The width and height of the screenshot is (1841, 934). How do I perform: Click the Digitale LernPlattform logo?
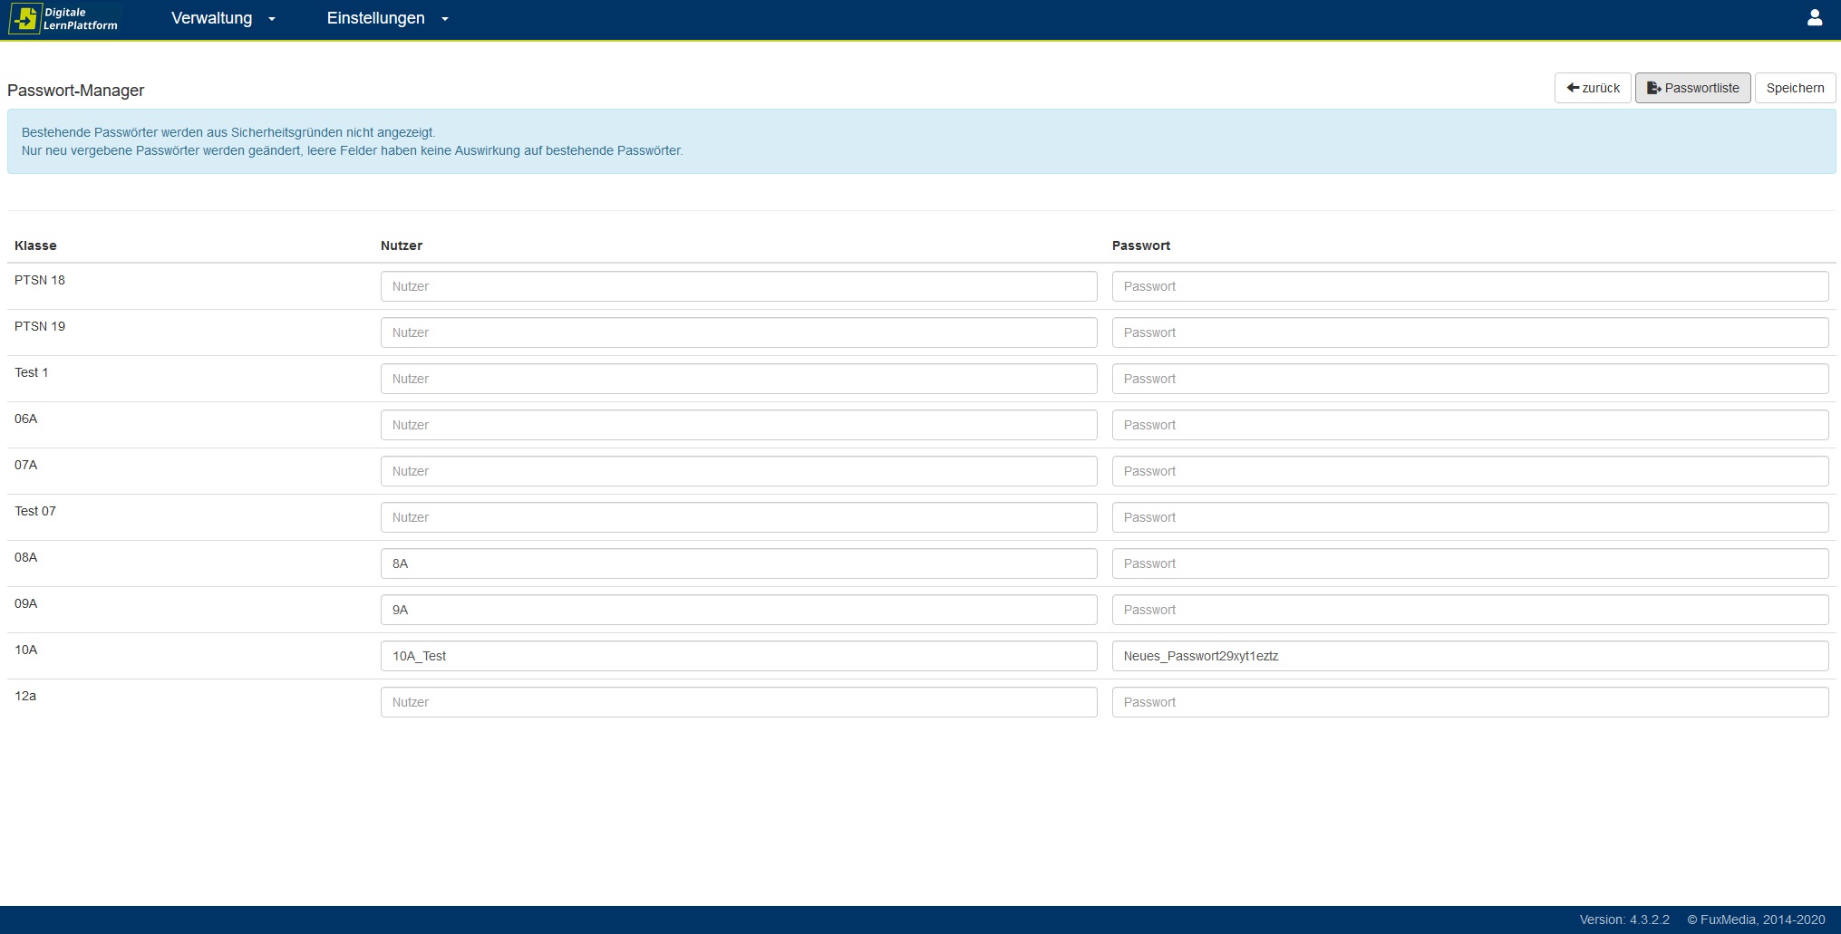pyautogui.click(x=64, y=18)
